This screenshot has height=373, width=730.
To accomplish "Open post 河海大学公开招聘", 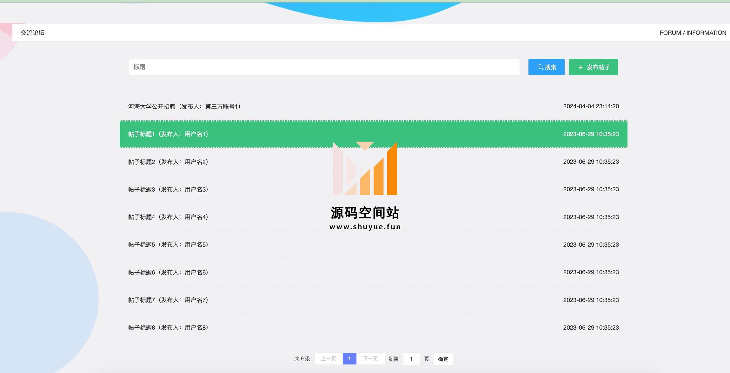I will click(x=373, y=106).
